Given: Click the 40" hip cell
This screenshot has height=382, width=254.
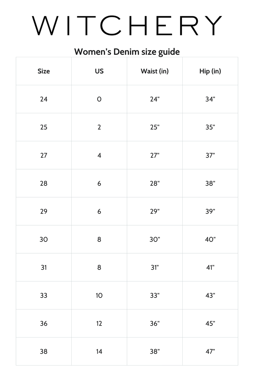Looking at the screenshot, I should [210, 239].
